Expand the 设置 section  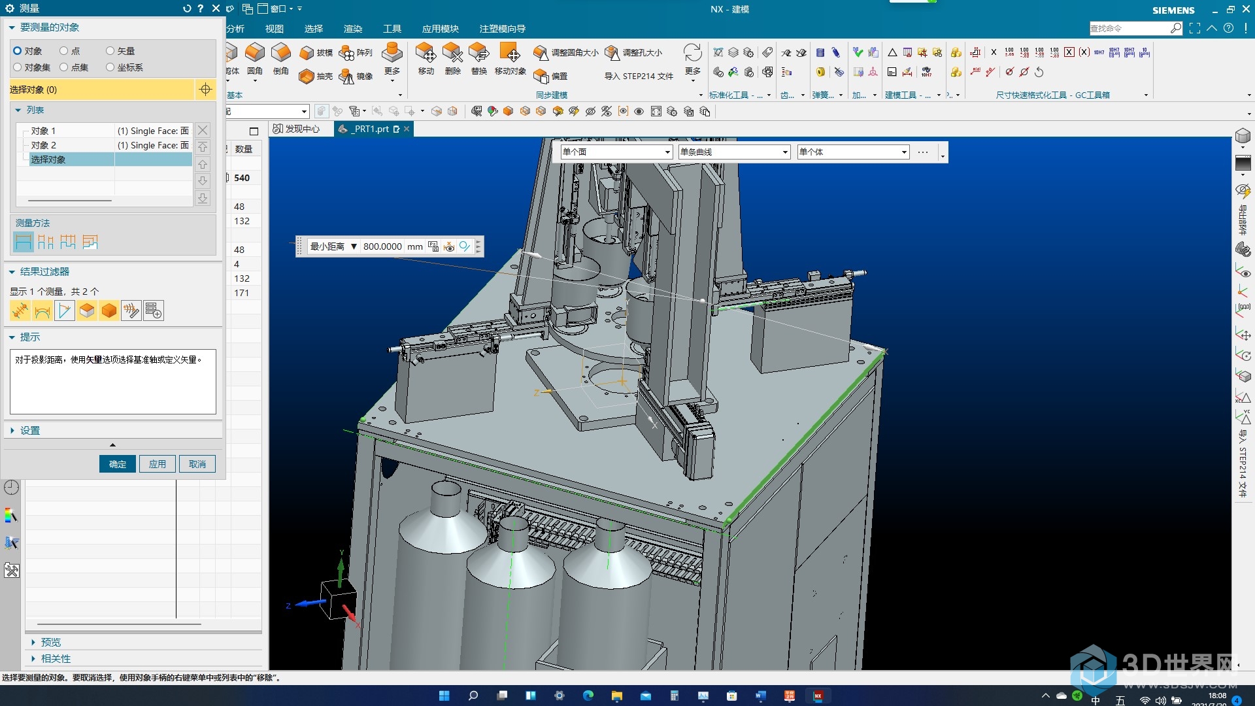pos(12,431)
